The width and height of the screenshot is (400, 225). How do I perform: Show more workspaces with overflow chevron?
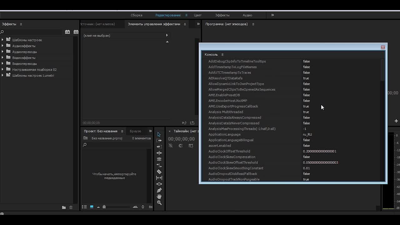pos(272,15)
